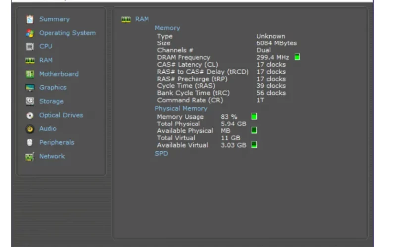
Task: Click the Audio speaker icon
Action: 30,129
